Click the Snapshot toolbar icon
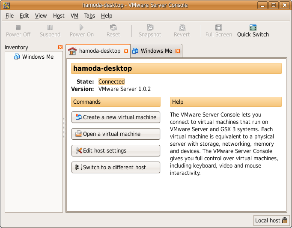This screenshot has width=292, height=228. (150, 27)
